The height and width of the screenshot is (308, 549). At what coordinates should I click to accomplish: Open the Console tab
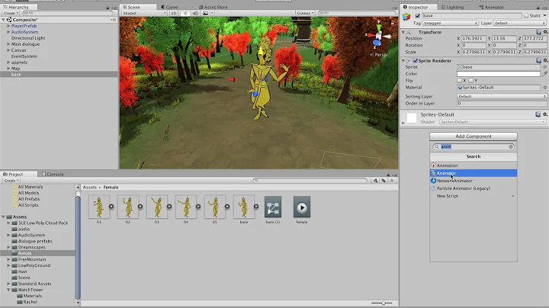click(x=53, y=174)
